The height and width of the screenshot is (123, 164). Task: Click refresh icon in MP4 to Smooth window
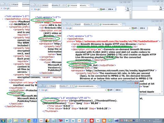63,5
